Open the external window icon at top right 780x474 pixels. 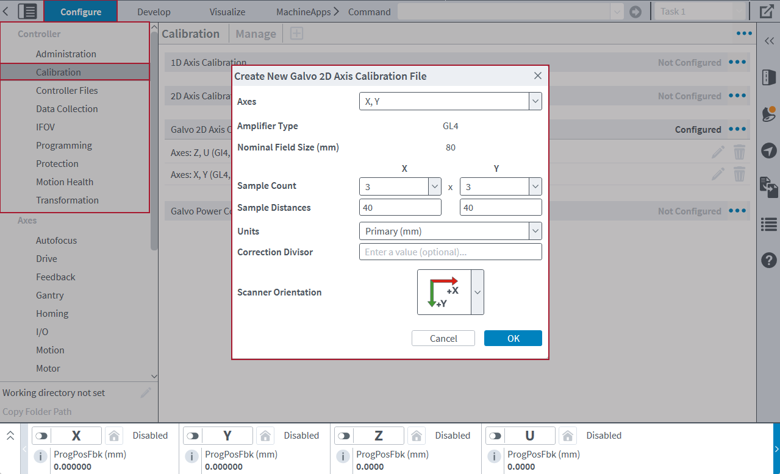767,12
